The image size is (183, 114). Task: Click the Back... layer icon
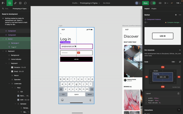point(18,96)
